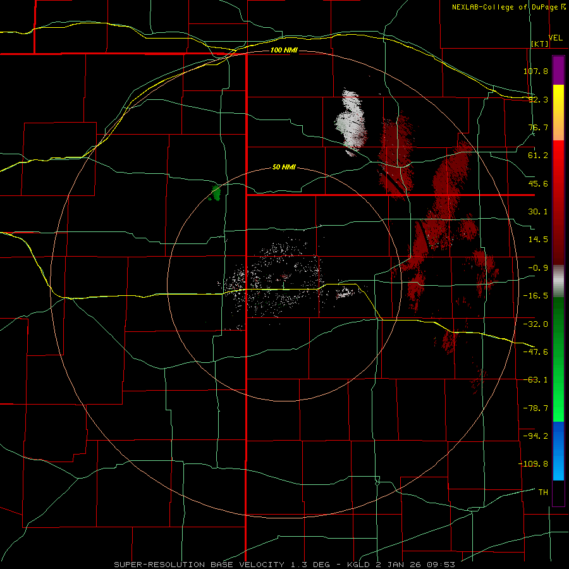Click the purple top segment of color bar

click(x=558, y=70)
